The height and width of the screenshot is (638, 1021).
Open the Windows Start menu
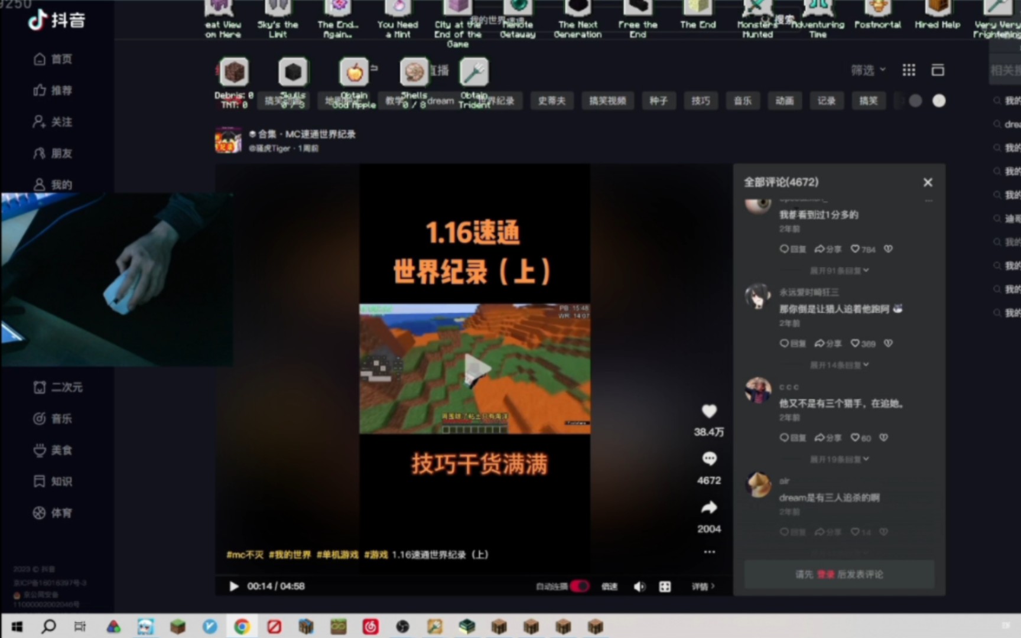click(17, 626)
